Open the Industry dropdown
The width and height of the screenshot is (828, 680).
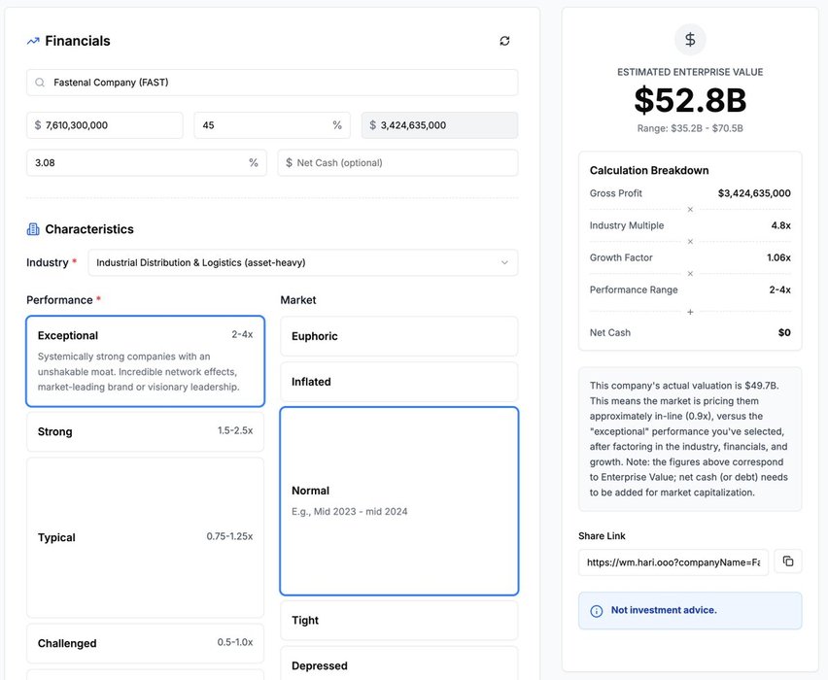pos(303,262)
